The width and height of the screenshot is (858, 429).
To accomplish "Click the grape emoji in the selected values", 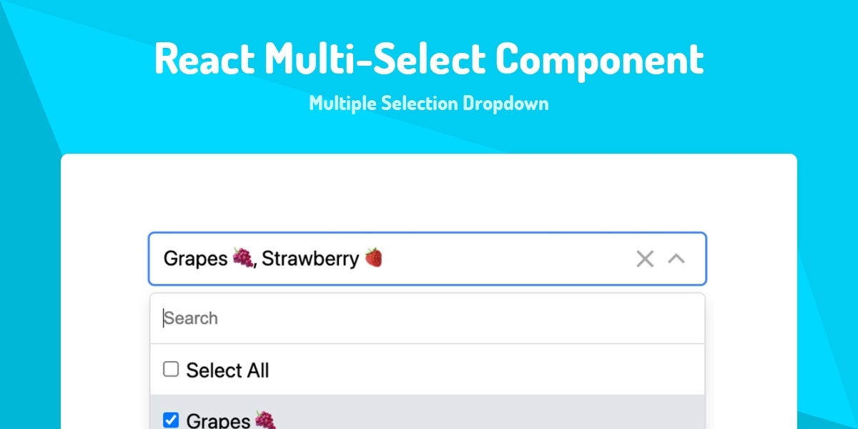I will pyautogui.click(x=242, y=258).
